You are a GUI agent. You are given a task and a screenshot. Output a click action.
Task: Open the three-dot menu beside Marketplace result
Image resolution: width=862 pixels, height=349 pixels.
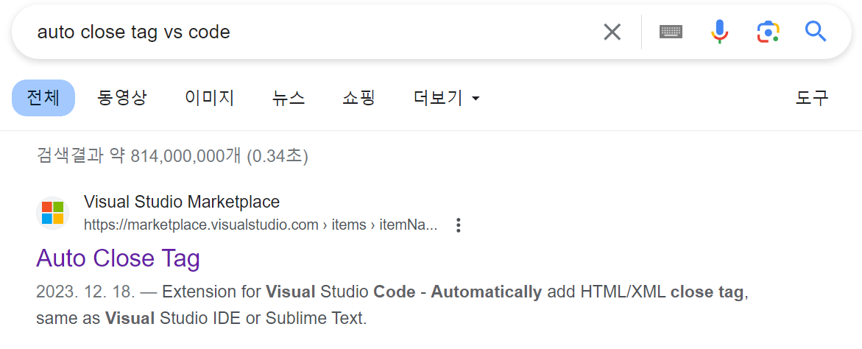point(459,225)
